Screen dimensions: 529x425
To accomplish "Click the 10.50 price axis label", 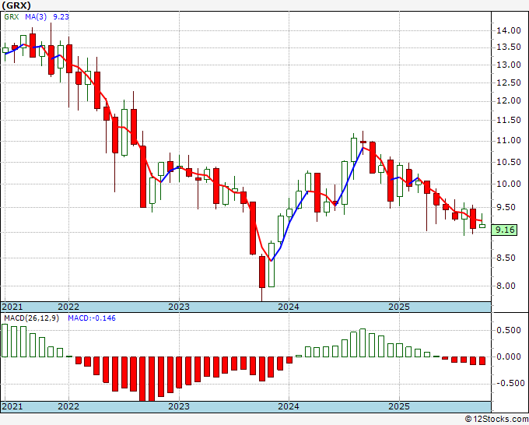I will (x=509, y=162).
